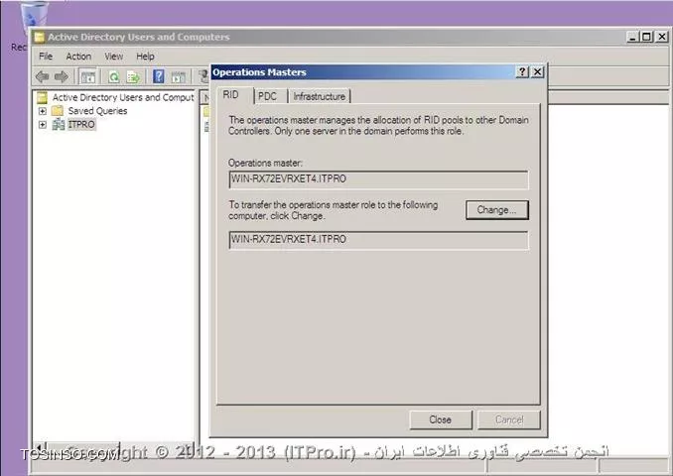Click the disabled Cancel button
This screenshot has height=476, width=673.
click(x=509, y=419)
